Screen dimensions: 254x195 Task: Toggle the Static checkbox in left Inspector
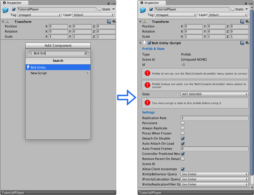(x=100, y=9)
